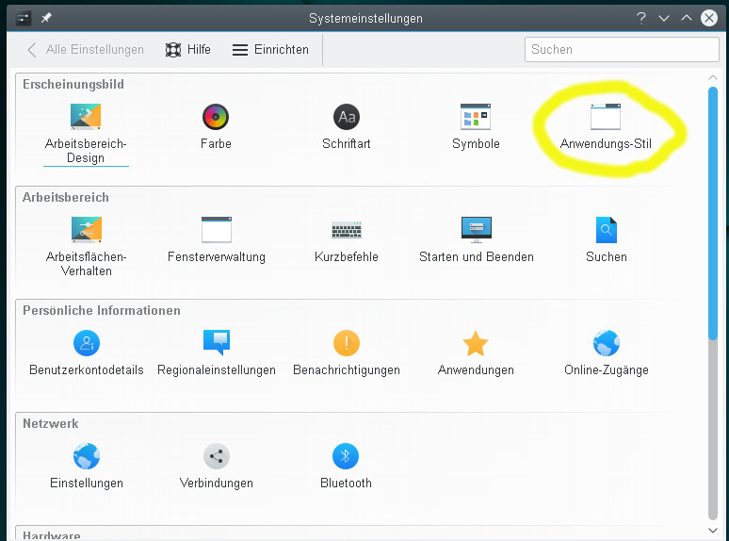
Task: Minimize the Systemeinstellungen window
Action: coord(664,18)
